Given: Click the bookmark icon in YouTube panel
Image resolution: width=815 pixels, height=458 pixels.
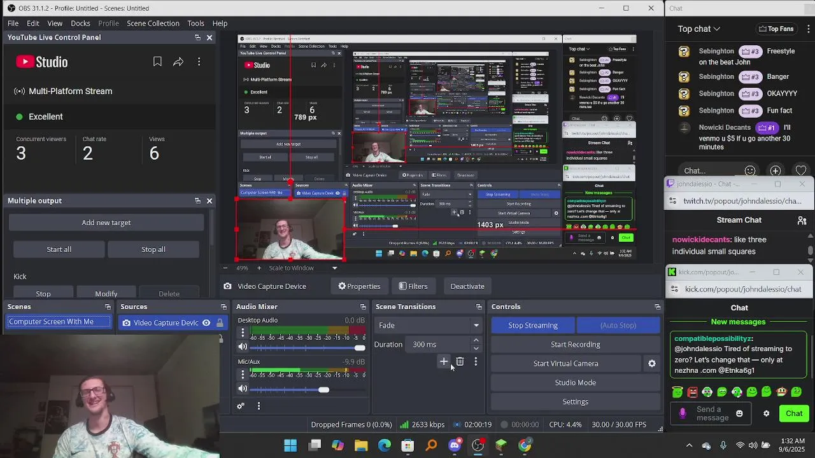Looking at the screenshot, I should click(x=157, y=62).
